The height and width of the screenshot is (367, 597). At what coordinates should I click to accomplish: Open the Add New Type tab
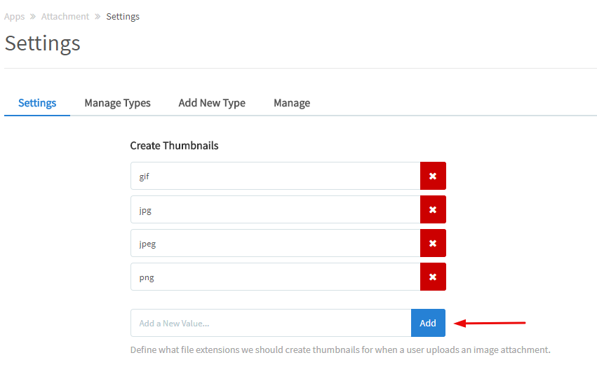tap(212, 102)
